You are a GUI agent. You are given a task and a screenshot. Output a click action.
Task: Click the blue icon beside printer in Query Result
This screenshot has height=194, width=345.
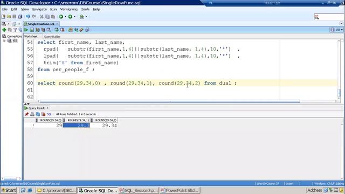click(x=38, y=114)
